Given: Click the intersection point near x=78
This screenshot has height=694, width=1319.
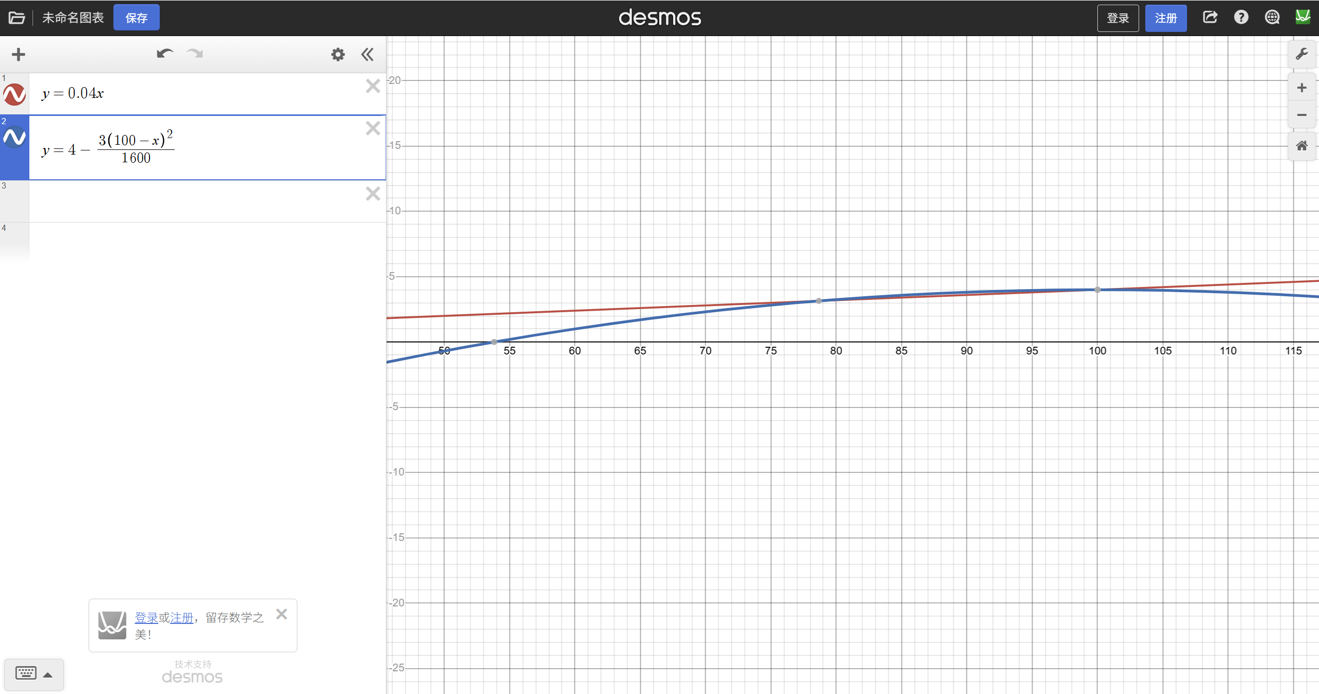Looking at the screenshot, I should coord(819,301).
